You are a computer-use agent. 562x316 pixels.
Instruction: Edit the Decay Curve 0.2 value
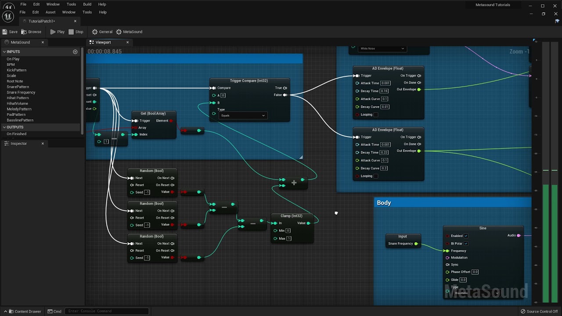pyautogui.click(x=384, y=168)
